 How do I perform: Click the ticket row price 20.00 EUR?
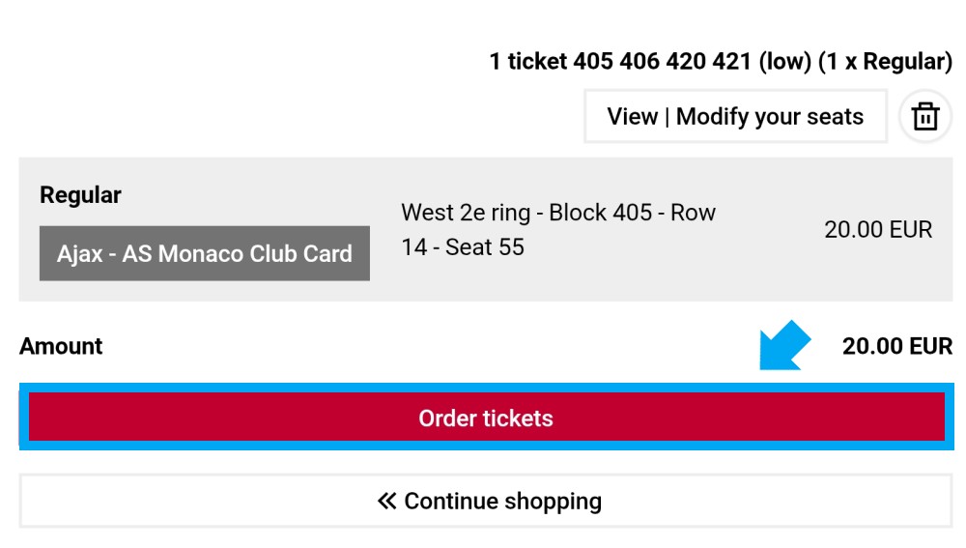878,229
